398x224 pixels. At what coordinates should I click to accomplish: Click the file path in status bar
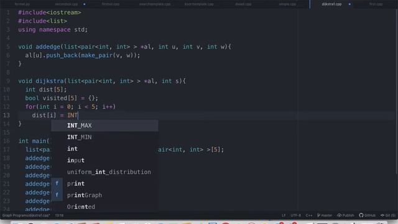tap(26, 215)
